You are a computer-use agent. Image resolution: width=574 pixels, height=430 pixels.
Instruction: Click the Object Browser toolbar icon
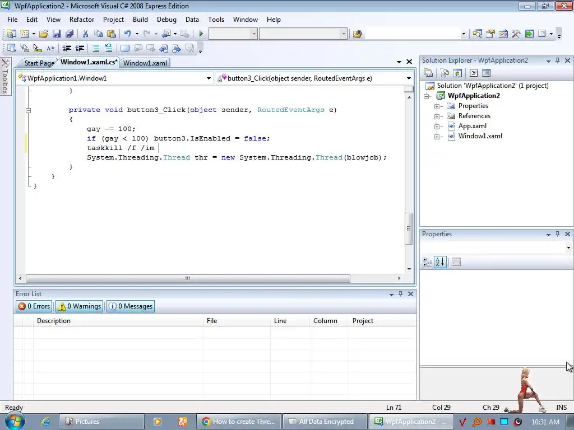pos(503,34)
